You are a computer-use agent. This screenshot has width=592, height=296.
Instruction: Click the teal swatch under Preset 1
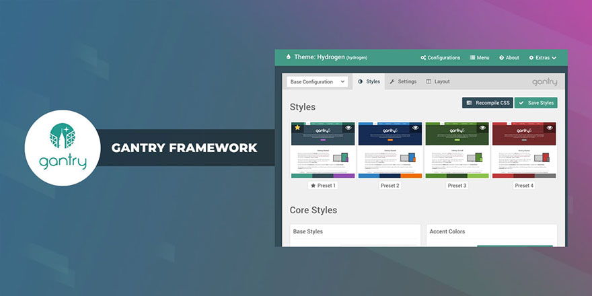[301, 176]
